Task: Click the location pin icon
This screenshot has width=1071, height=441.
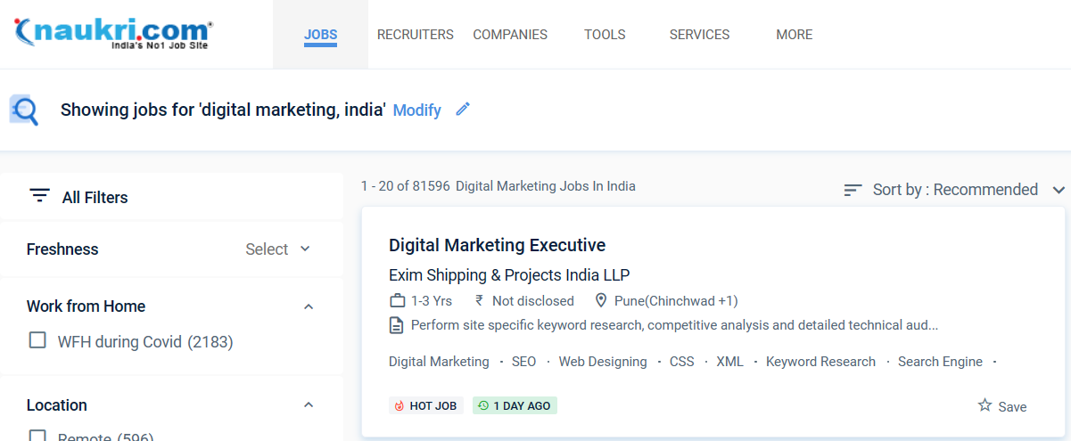Action: coord(601,301)
